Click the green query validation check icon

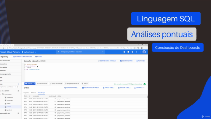tap(144, 84)
